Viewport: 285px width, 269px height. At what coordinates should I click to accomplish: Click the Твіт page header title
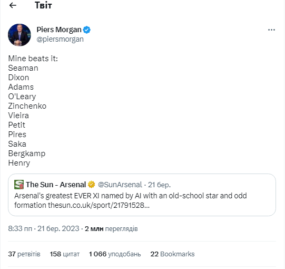point(43,5)
